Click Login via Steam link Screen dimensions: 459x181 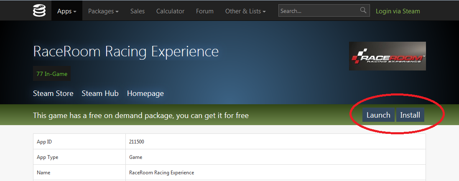pyautogui.click(x=398, y=11)
